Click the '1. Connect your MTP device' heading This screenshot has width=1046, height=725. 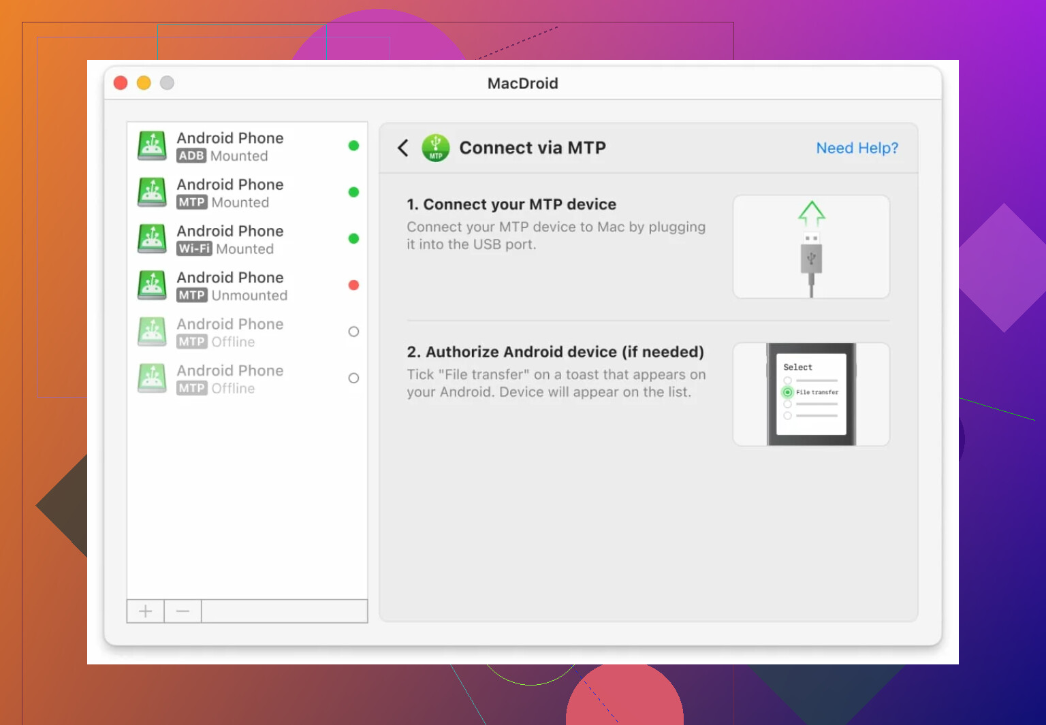[x=511, y=204]
